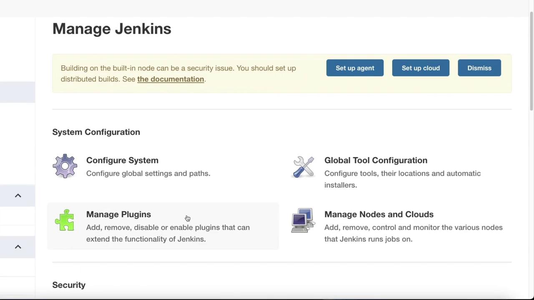Click the page vertical scrollbar
Screen dimensions: 534x300
point(531,61)
